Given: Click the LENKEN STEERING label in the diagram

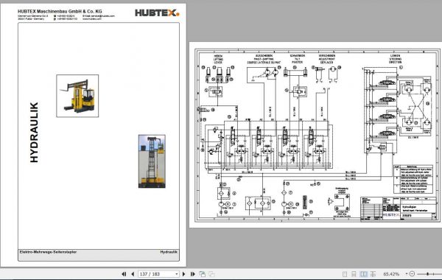Looking at the screenshot, I should coord(395,59).
